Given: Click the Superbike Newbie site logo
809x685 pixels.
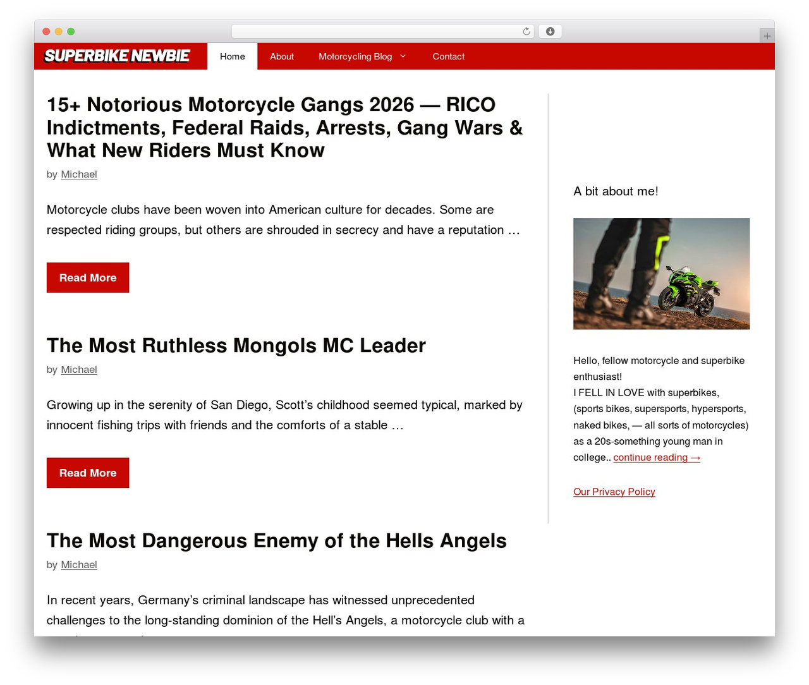Looking at the screenshot, I should 117,56.
